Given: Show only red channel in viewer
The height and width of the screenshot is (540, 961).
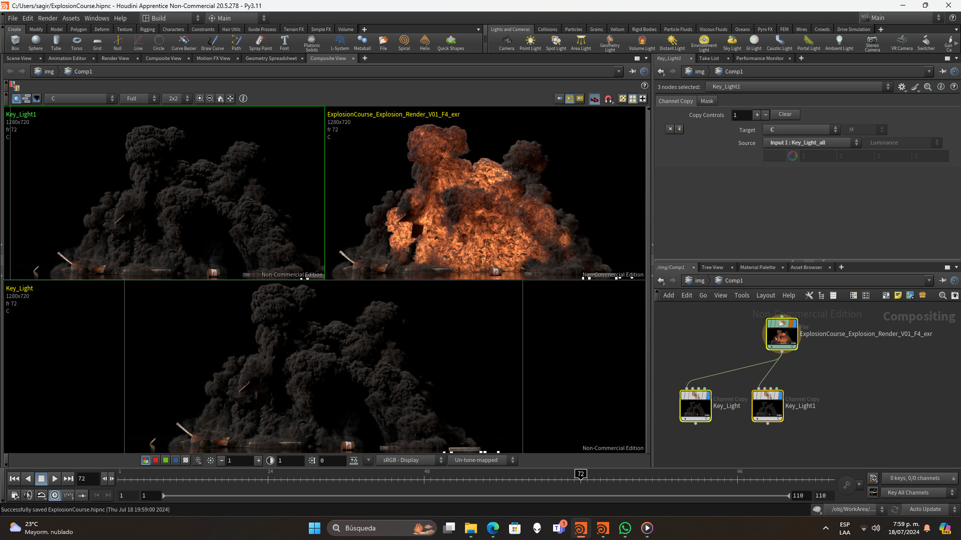Looking at the screenshot, I should [x=156, y=460].
